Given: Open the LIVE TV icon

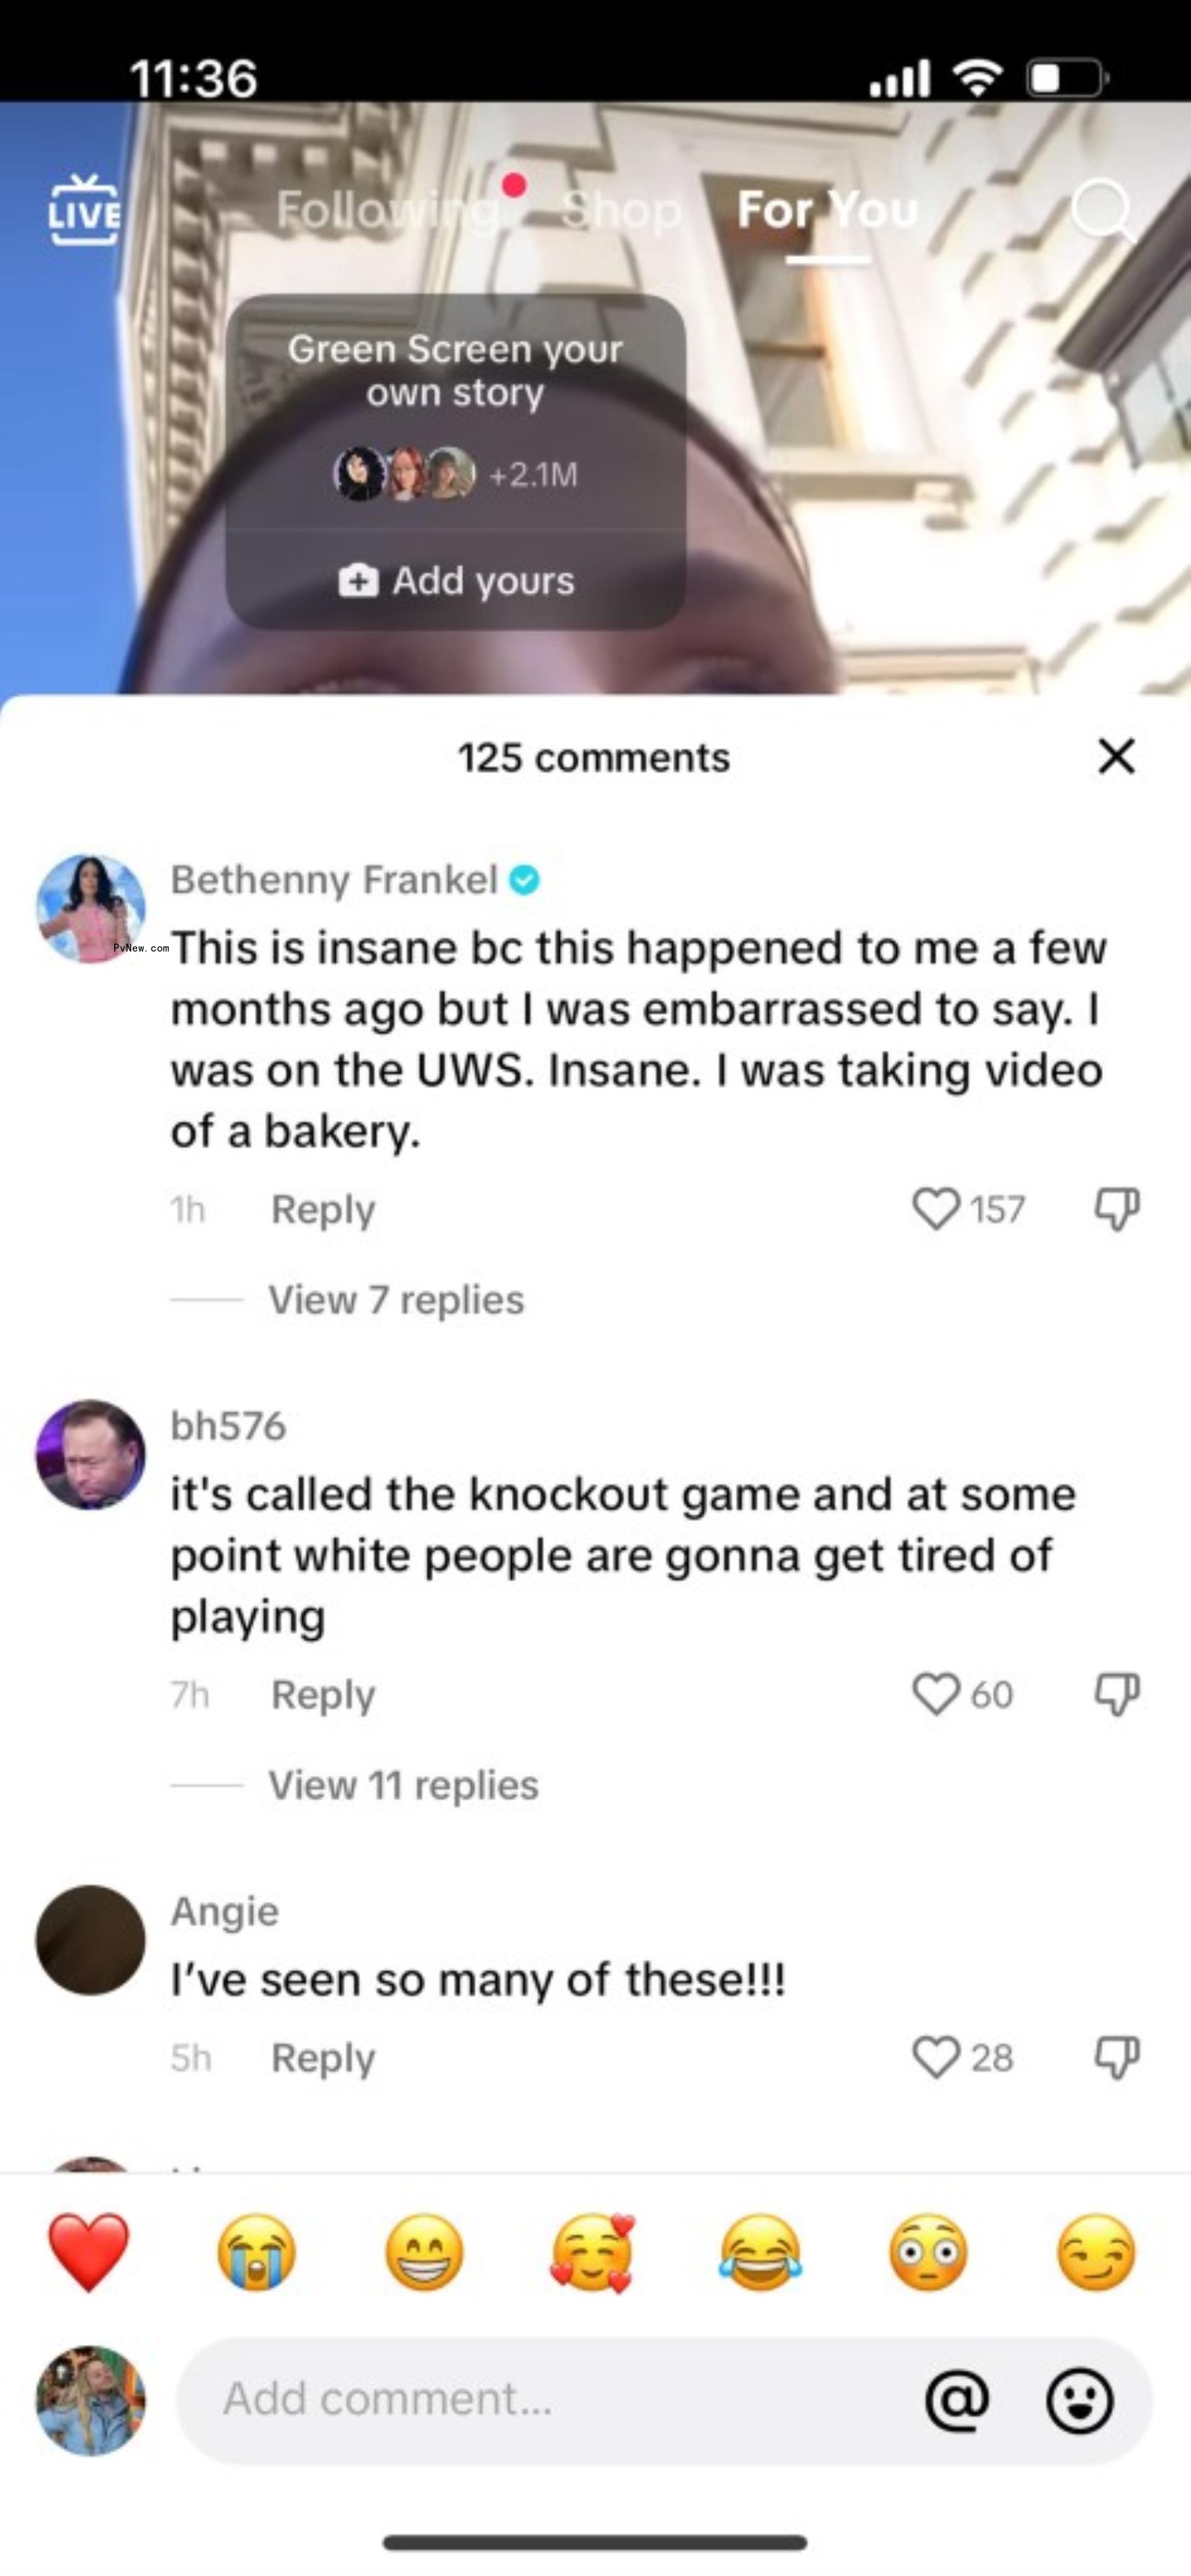Looking at the screenshot, I should (x=84, y=210).
